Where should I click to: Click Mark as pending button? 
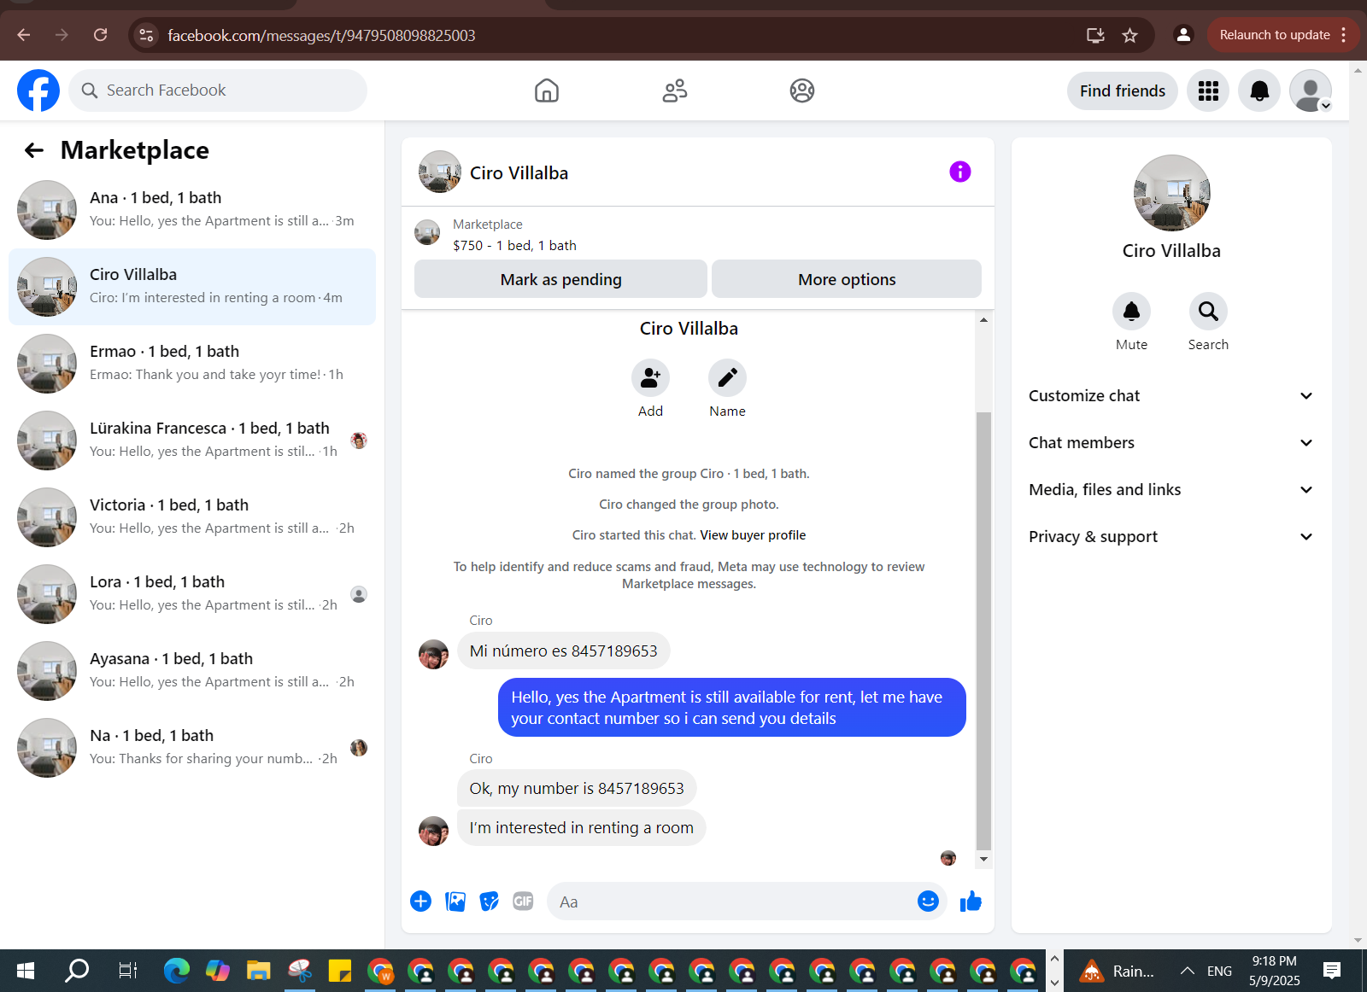point(560,279)
